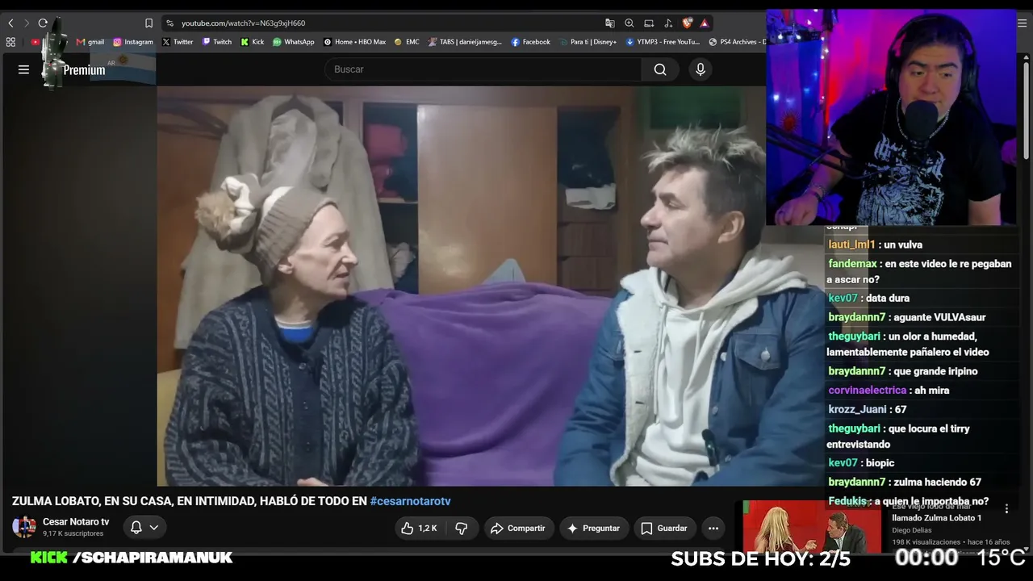The image size is (1033, 581).
Task: Start voice search with the microphone
Action: coord(701,69)
